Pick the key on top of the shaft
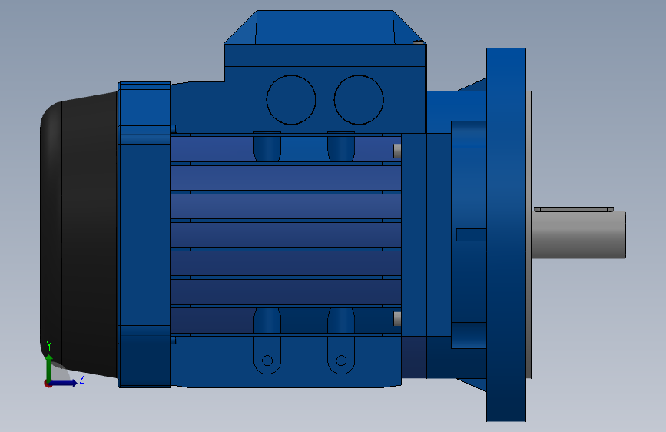 [573, 209]
